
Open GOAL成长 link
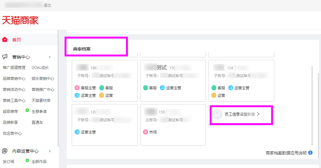coord(40,68)
